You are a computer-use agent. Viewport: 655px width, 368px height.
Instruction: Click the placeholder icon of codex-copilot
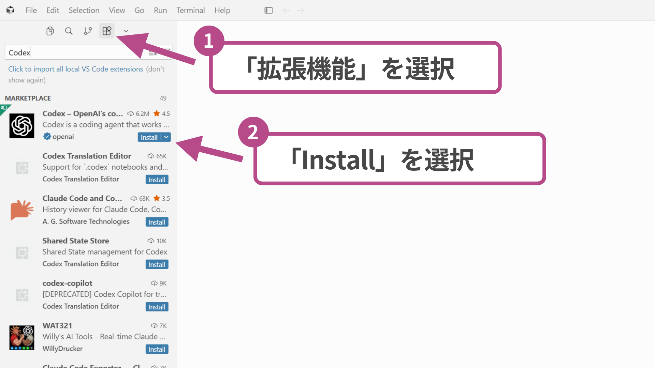coord(22,295)
